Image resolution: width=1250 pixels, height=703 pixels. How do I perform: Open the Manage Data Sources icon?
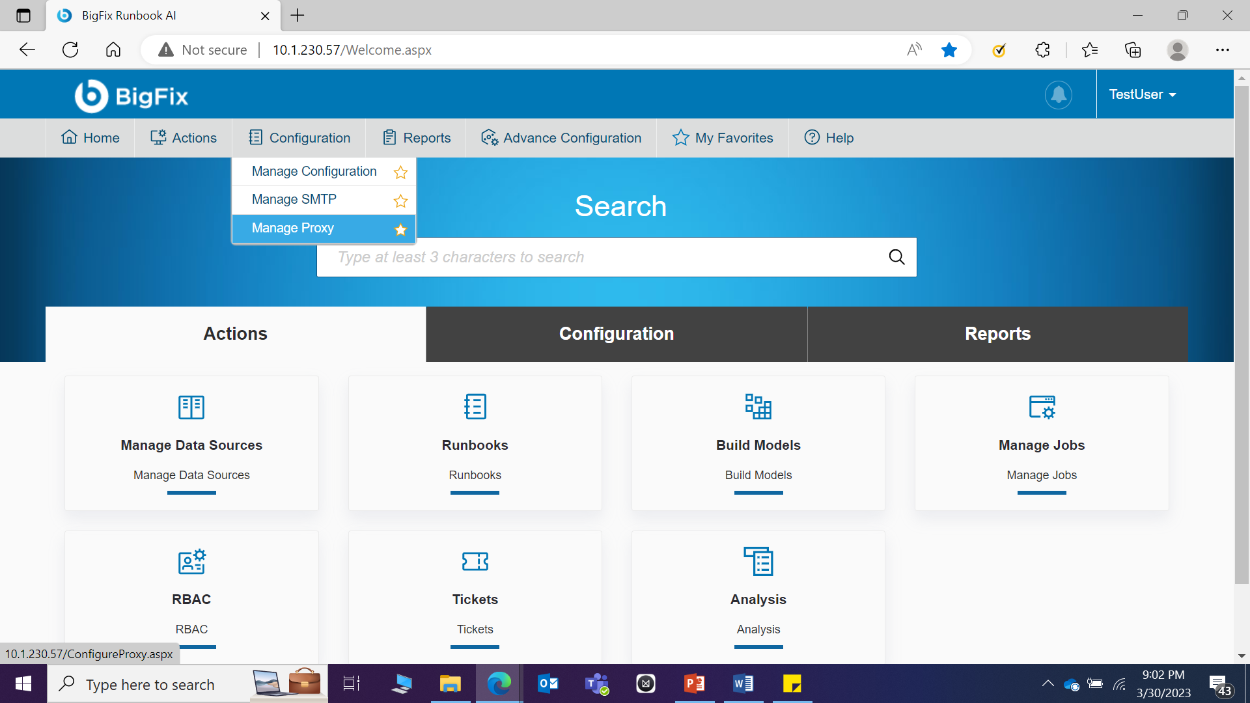[x=191, y=407]
